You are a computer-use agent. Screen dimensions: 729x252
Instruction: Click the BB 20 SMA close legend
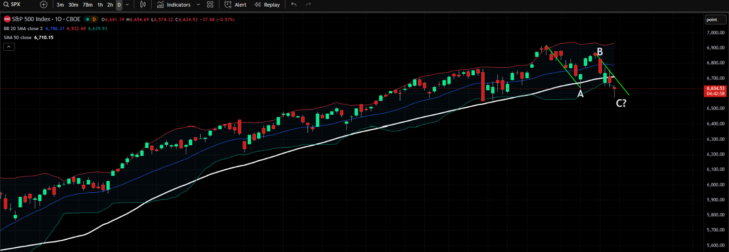point(23,28)
